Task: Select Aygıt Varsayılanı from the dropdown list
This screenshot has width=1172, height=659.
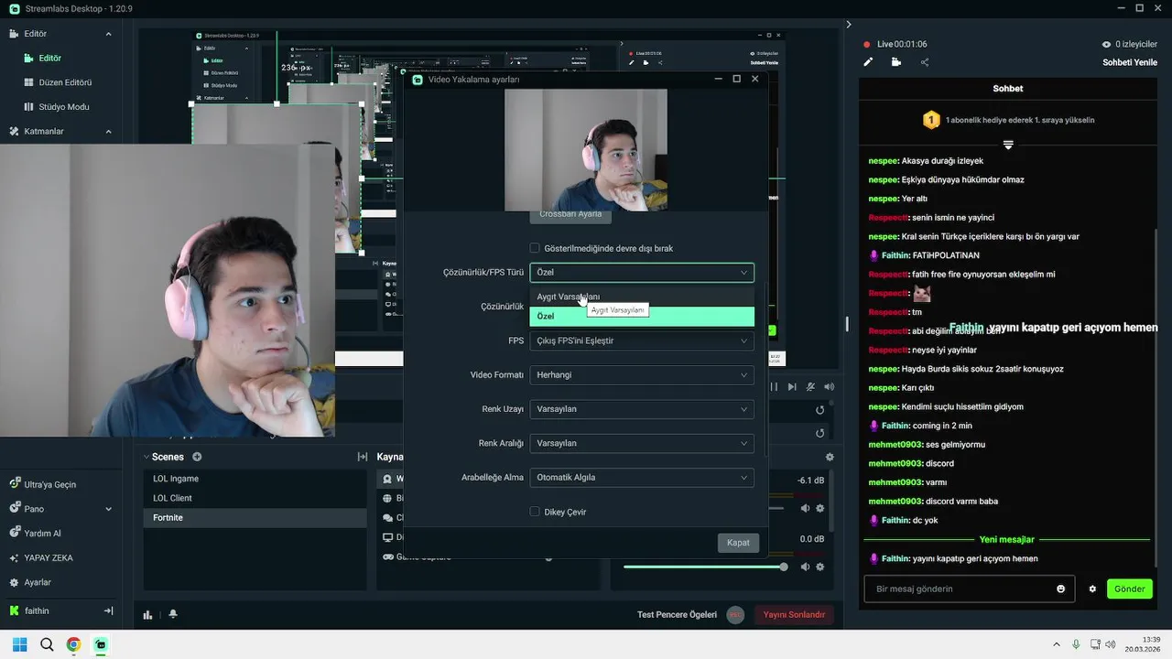Action: pyautogui.click(x=642, y=297)
